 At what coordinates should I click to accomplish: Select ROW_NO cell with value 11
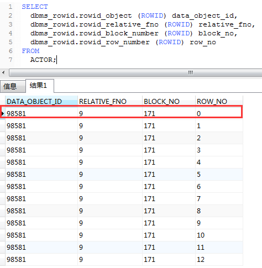219,248
